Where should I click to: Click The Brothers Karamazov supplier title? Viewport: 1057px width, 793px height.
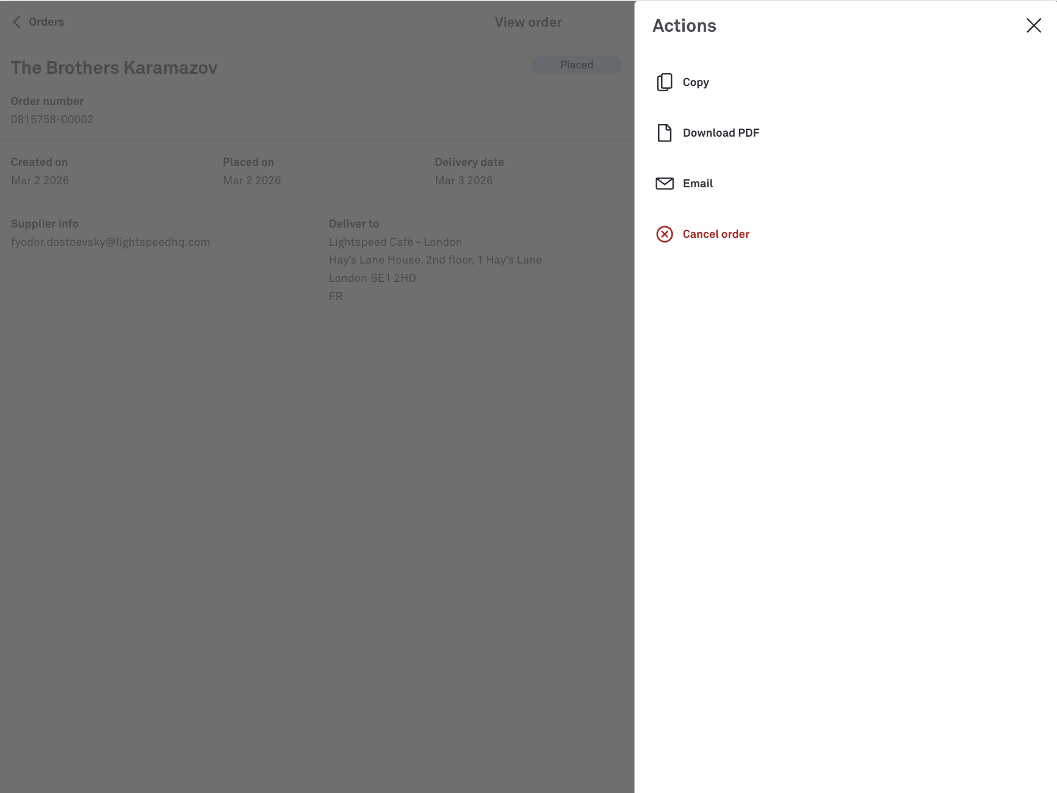pos(114,68)
